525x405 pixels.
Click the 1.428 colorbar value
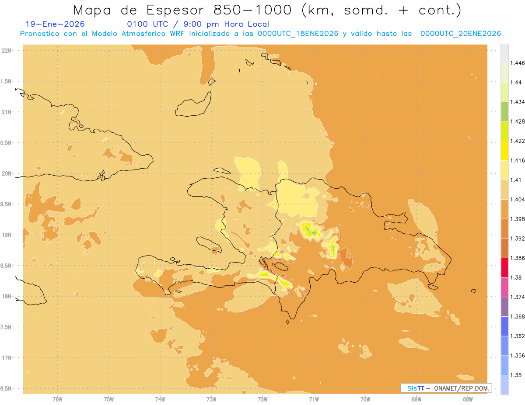click(x=518, y=121)
